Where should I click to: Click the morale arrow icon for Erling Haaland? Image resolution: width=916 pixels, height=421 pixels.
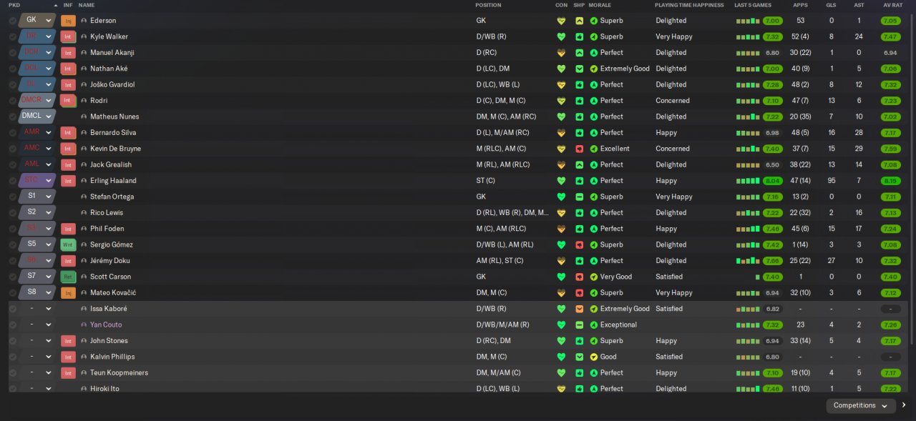[594, 181]
